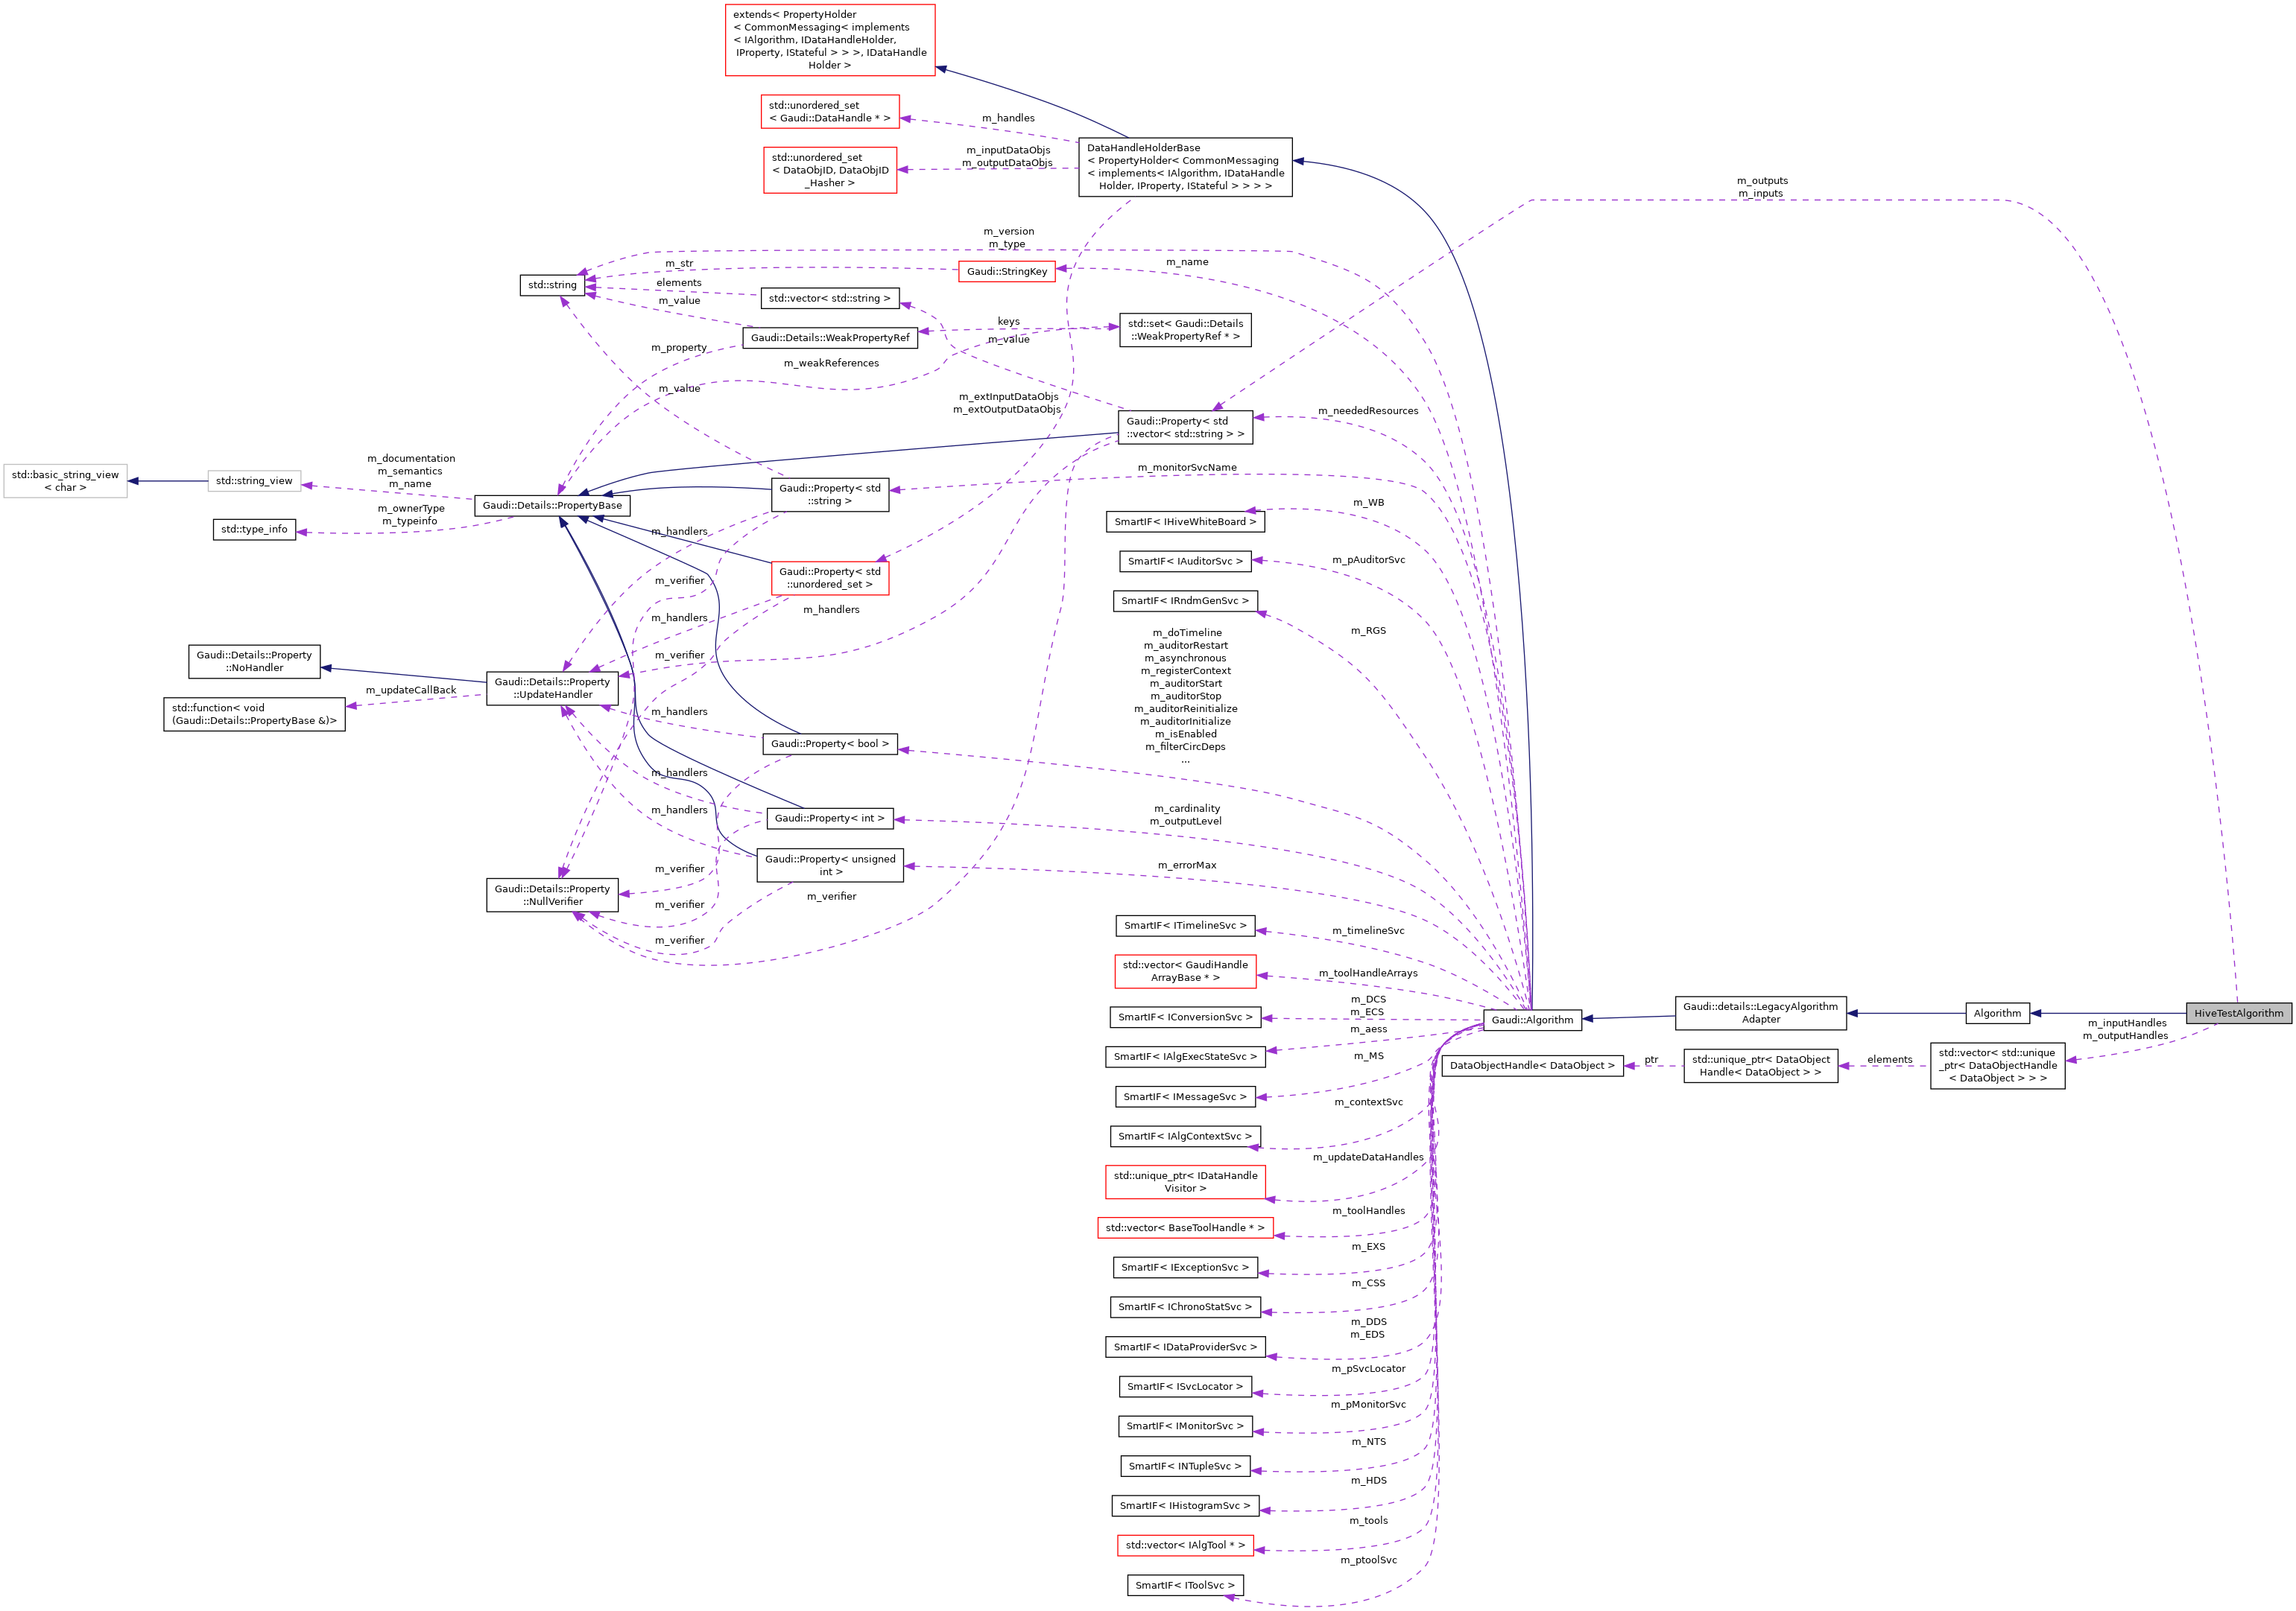This screenshot has height=1611, width=2296.
Task: Open the Gaudi::details::LegacyAlgorithmAdapter node
Action: pos(1759,1014)
